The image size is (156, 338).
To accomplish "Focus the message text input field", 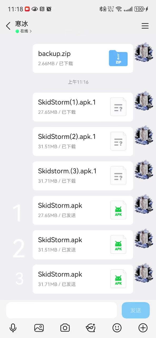I will [62, 310].
